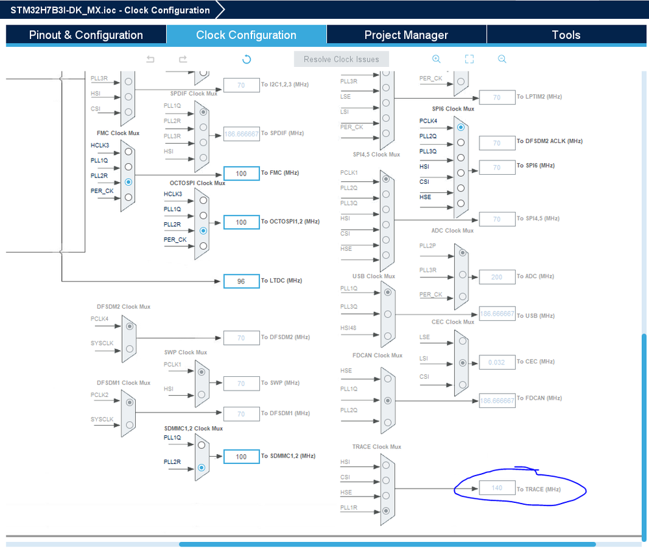Screen dimensions: 649x551
Task: Select HSE in SPI6 Clock Mux
Action: [x=461, y=203]
